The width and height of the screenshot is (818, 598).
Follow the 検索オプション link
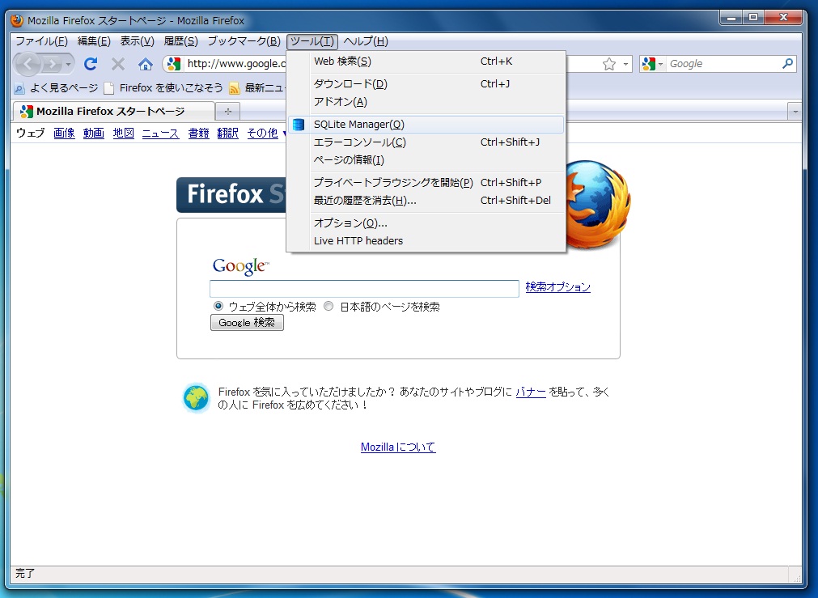(x=557, y=287)
